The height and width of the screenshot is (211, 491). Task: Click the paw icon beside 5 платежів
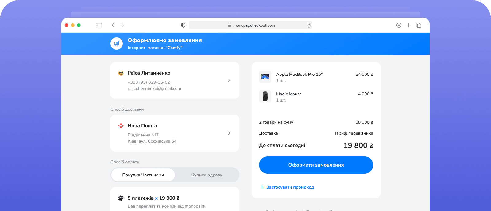pos(121,198)
